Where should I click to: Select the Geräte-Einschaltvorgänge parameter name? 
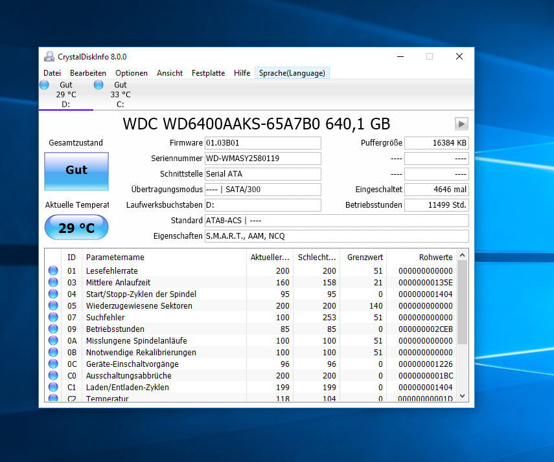click(132, 364)
